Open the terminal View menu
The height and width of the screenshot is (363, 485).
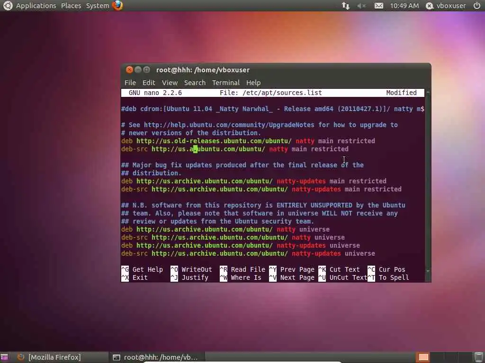(170, 83)
